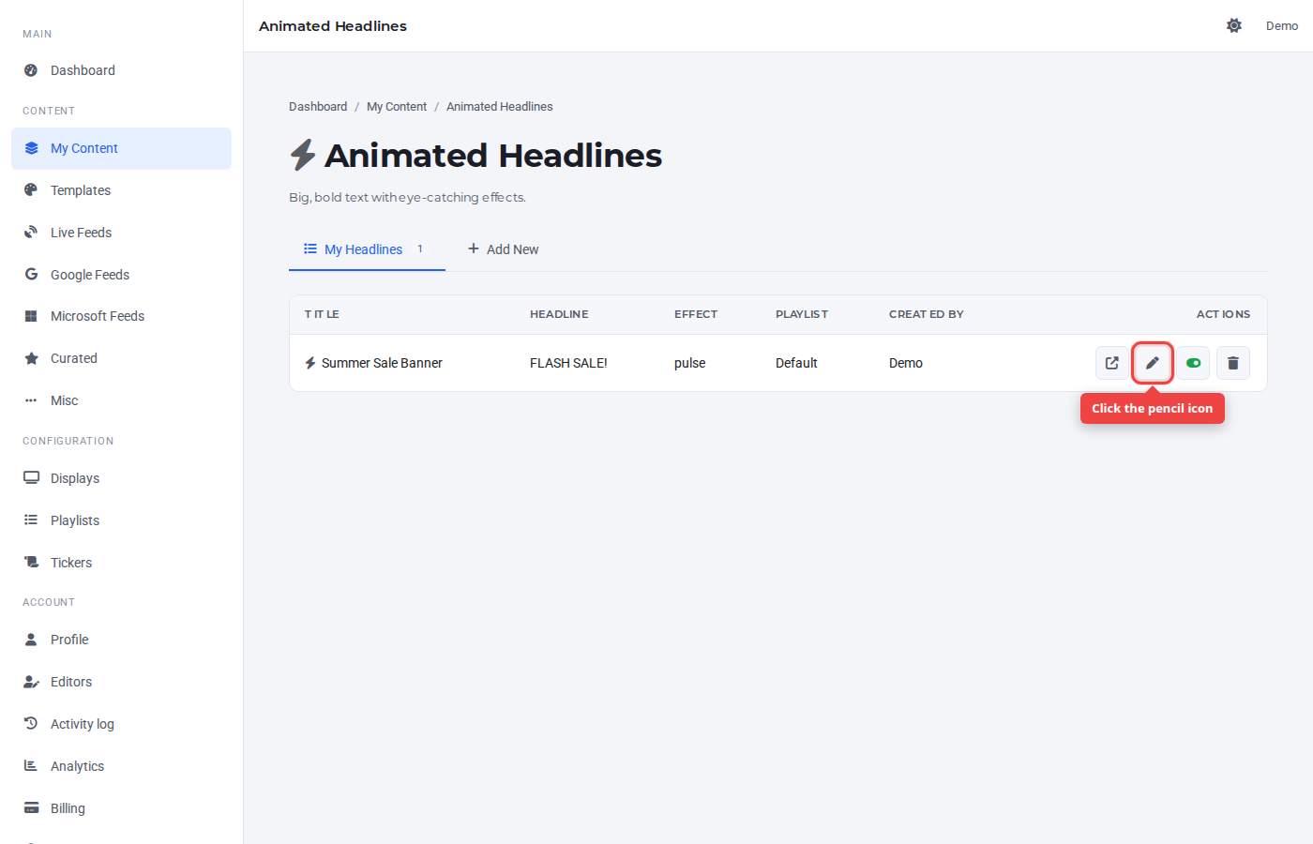Click the Templates palette icon

(31, 190)
